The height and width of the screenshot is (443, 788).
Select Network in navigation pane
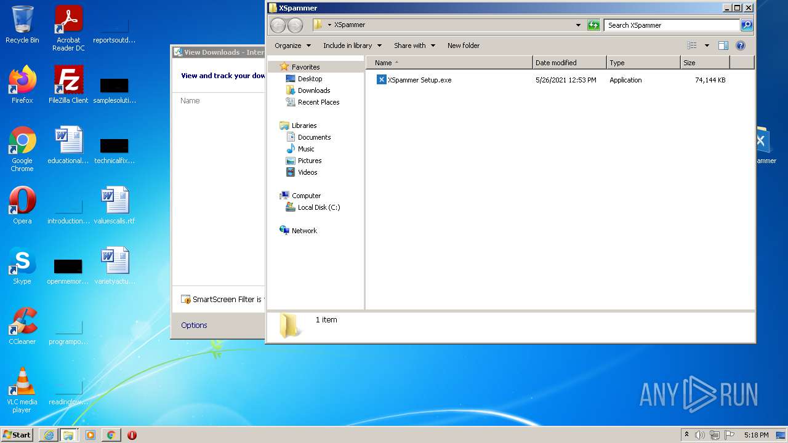(x=304, y=231)
